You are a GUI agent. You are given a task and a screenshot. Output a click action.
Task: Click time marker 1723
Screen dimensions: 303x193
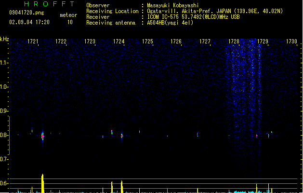tap(90, 41)
